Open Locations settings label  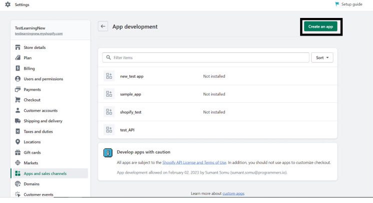click(x=32, y=142)
